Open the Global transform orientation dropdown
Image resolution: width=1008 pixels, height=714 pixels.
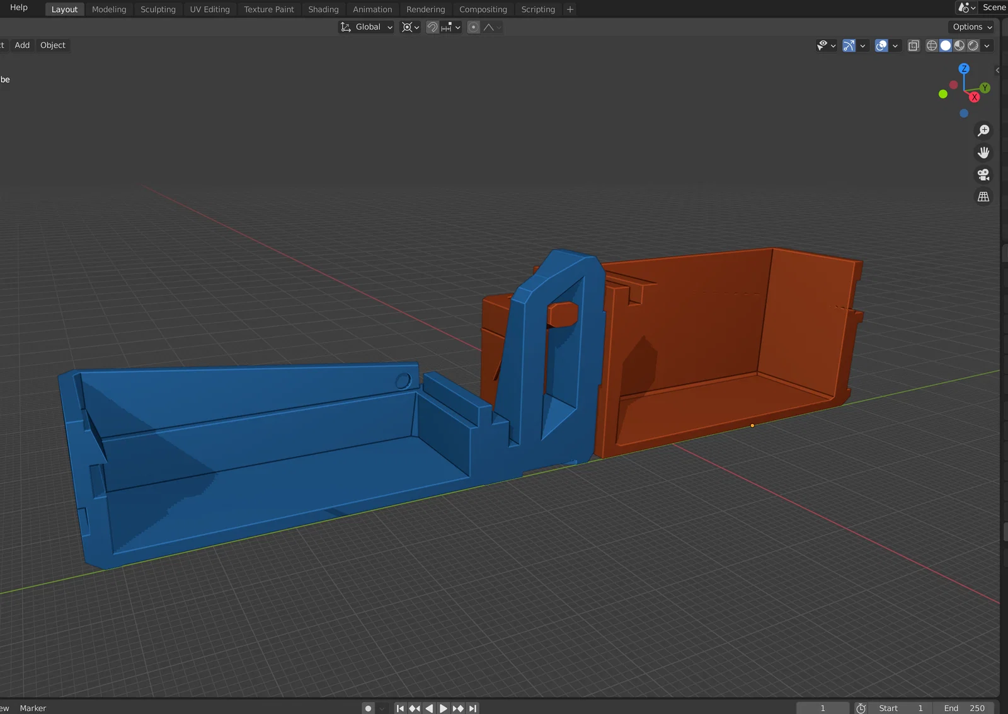367,27
